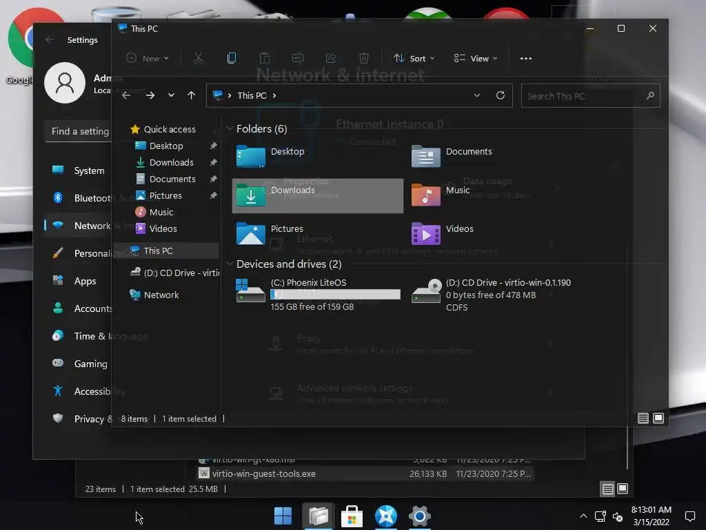
Task: Select the Downloads folder tile
Action: point(317,195)
